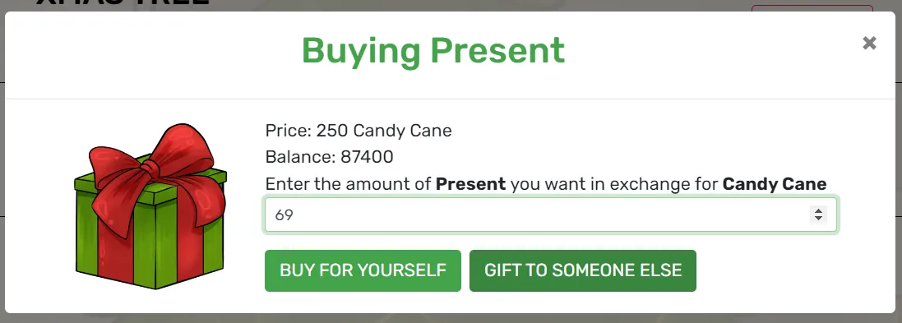Increase present amount with up arrow
902x323 pixels.
[817, 211]
